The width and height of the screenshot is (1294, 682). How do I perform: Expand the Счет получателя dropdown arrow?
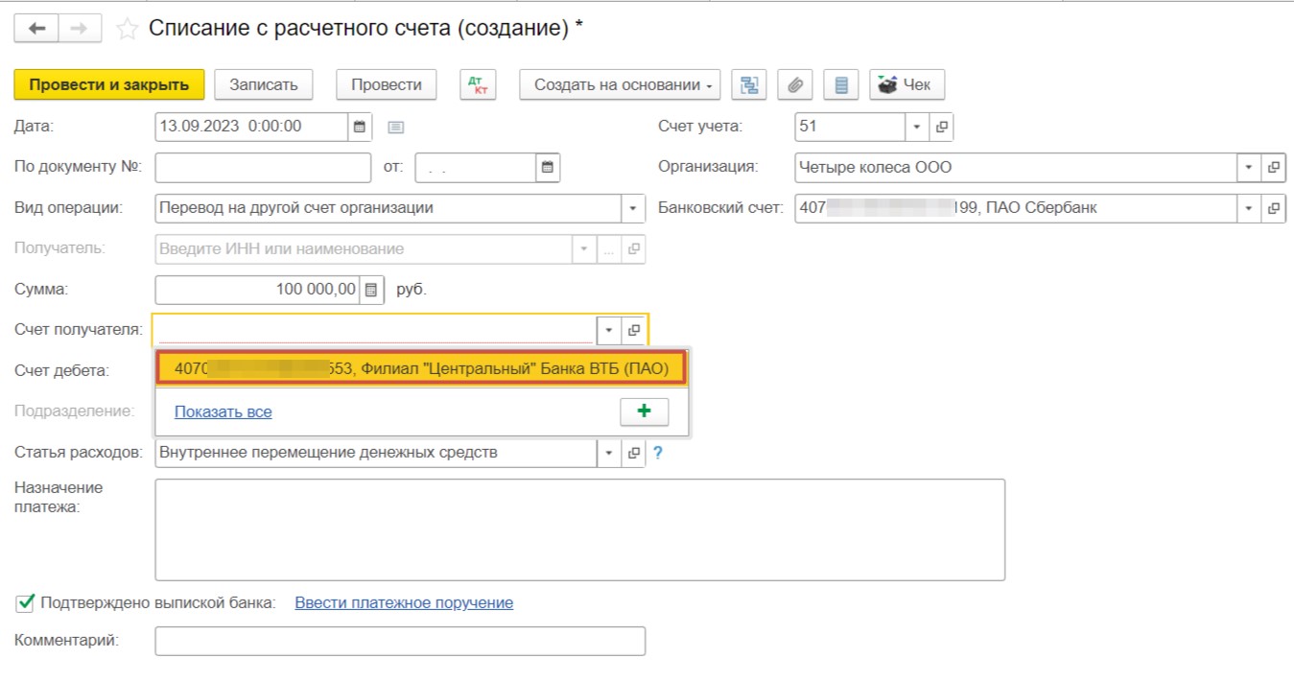tap(608, 330)
